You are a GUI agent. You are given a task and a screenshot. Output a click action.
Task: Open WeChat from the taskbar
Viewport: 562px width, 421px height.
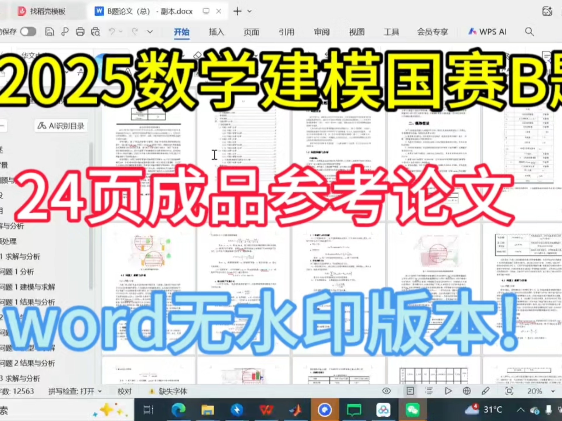pos(412,410)
